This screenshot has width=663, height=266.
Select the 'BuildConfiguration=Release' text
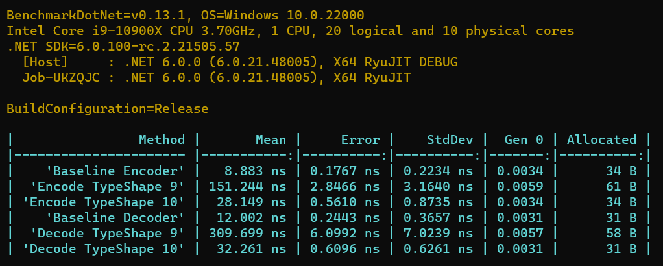point(108,109)
